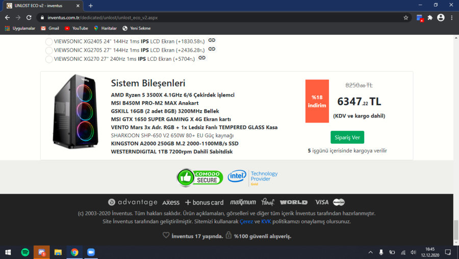Open the Windows Start menu
The image size is (459, 259).
point(8,252)
